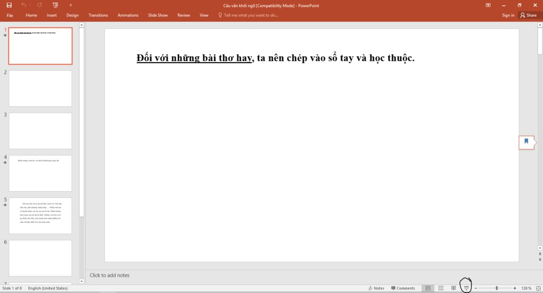The width and height of the screenshot is (543, 293).
Task: Go to the Animations ribbon tab
Action: pos(128,15)
